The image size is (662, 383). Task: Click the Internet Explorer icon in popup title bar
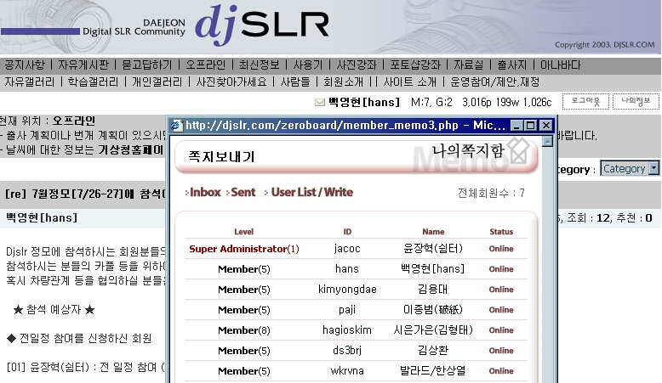tap(177, 126)
